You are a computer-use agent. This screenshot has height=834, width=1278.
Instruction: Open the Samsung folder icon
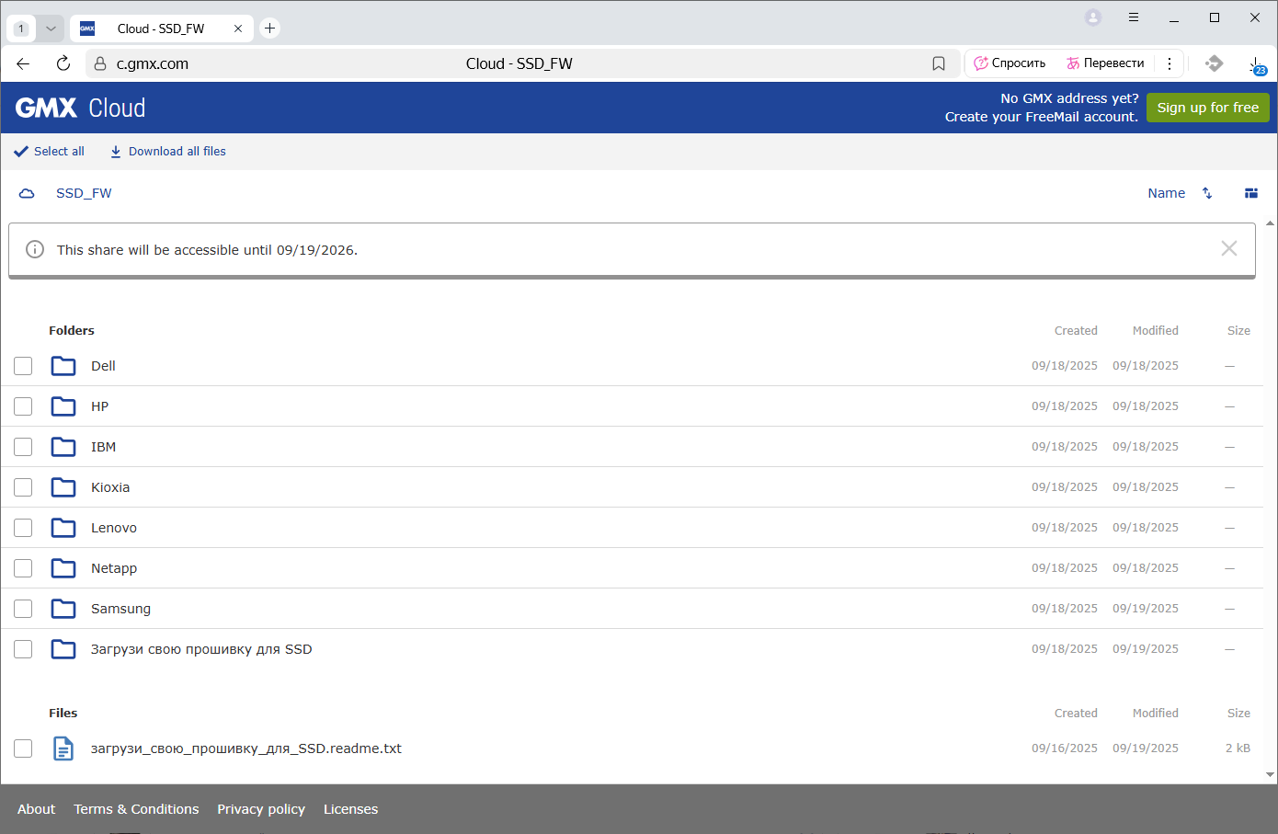[63, 609]
